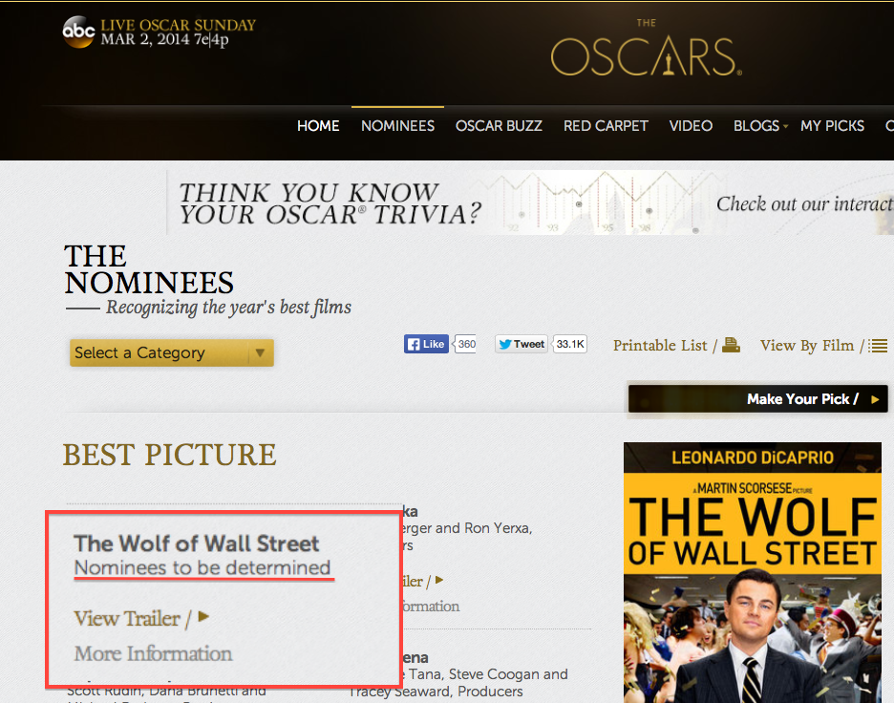Open the HOME menu item
Viewport: 894px width, 703px height.
(318, 126)
